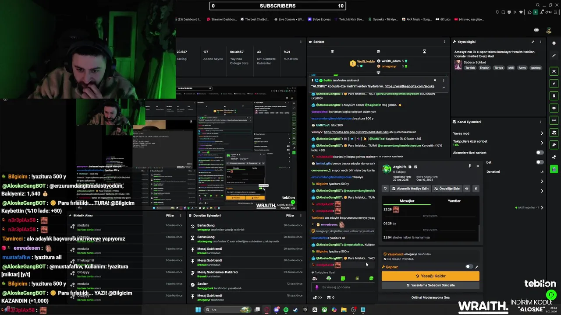The image size is (561, 315).
Task: Toggle the Çapraz switch
Action: coord(469,266)
